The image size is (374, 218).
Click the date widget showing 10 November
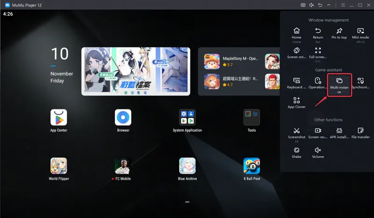pyautogui.click(x=62, y=65)
